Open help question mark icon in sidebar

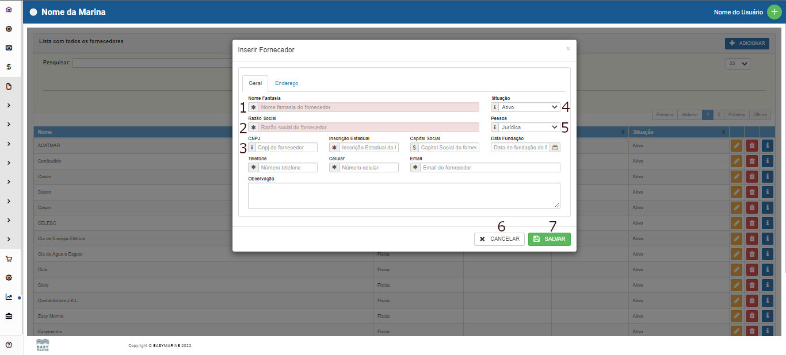[x=9, y=345]
